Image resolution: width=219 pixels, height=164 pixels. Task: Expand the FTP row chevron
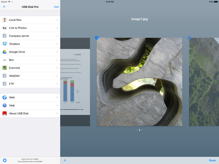tap(57, 84)
